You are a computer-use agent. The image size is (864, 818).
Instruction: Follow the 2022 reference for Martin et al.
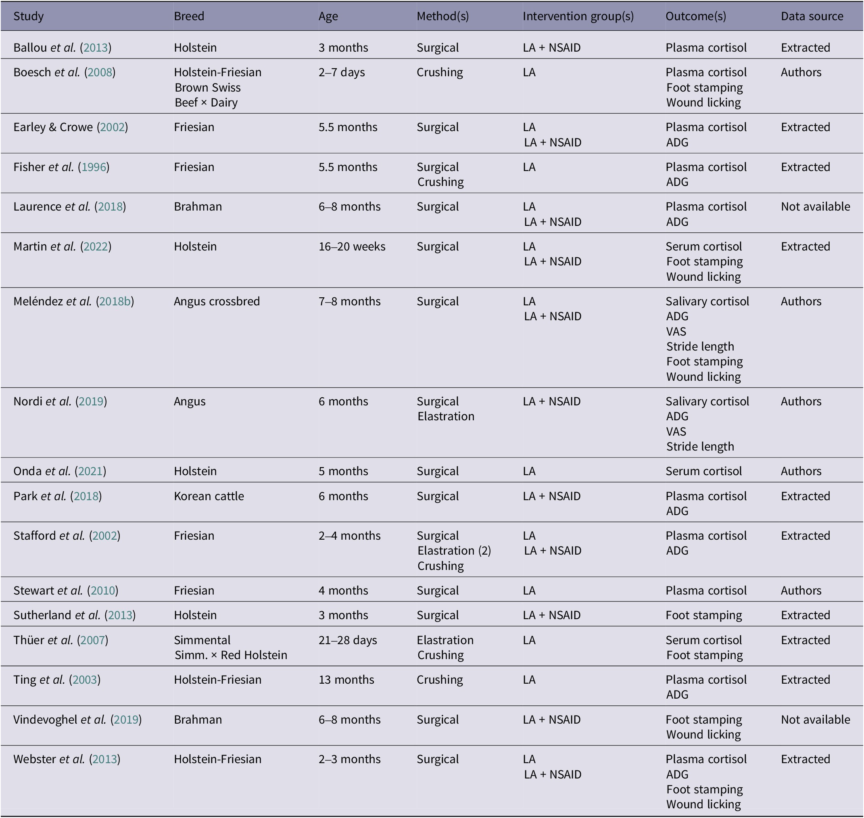pos(96,246)
